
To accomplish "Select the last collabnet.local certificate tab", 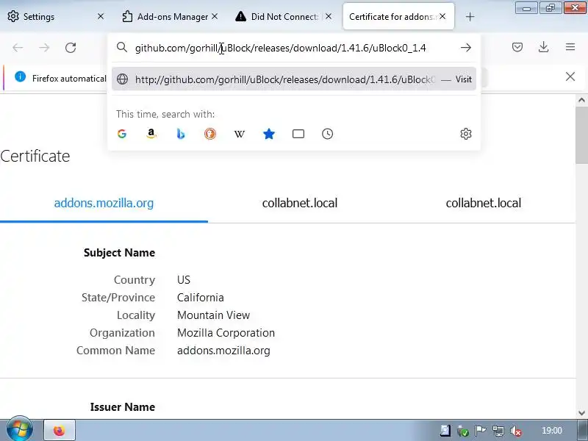I will point(484,203).
